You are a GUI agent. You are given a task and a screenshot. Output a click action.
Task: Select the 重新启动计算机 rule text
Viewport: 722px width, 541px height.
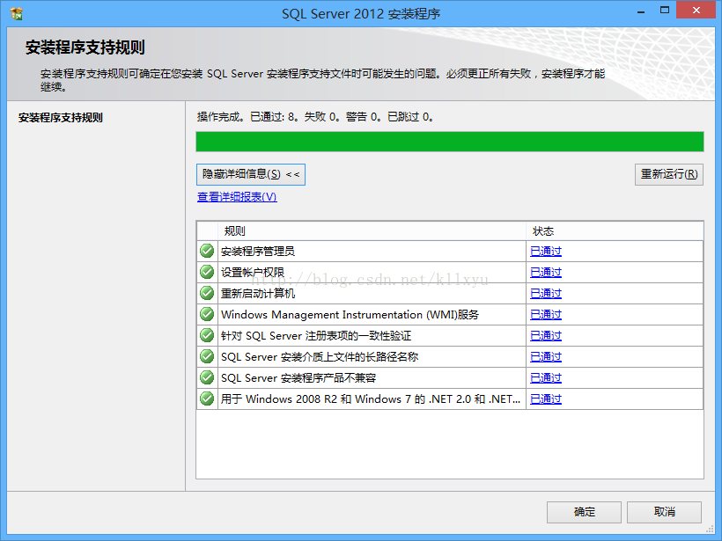(257, 294)
